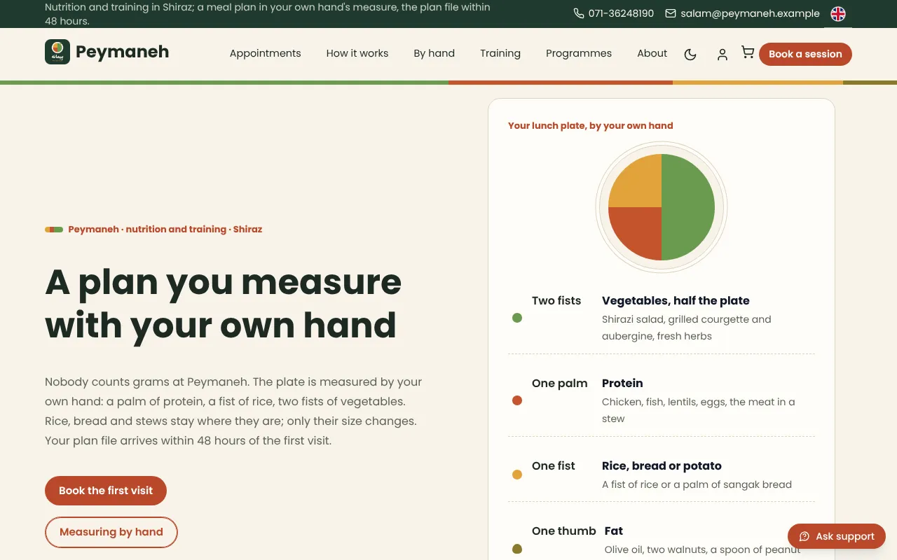Open the Measuring by hand button
Viewport: 897px width, 560px height.
pos(111,532)
